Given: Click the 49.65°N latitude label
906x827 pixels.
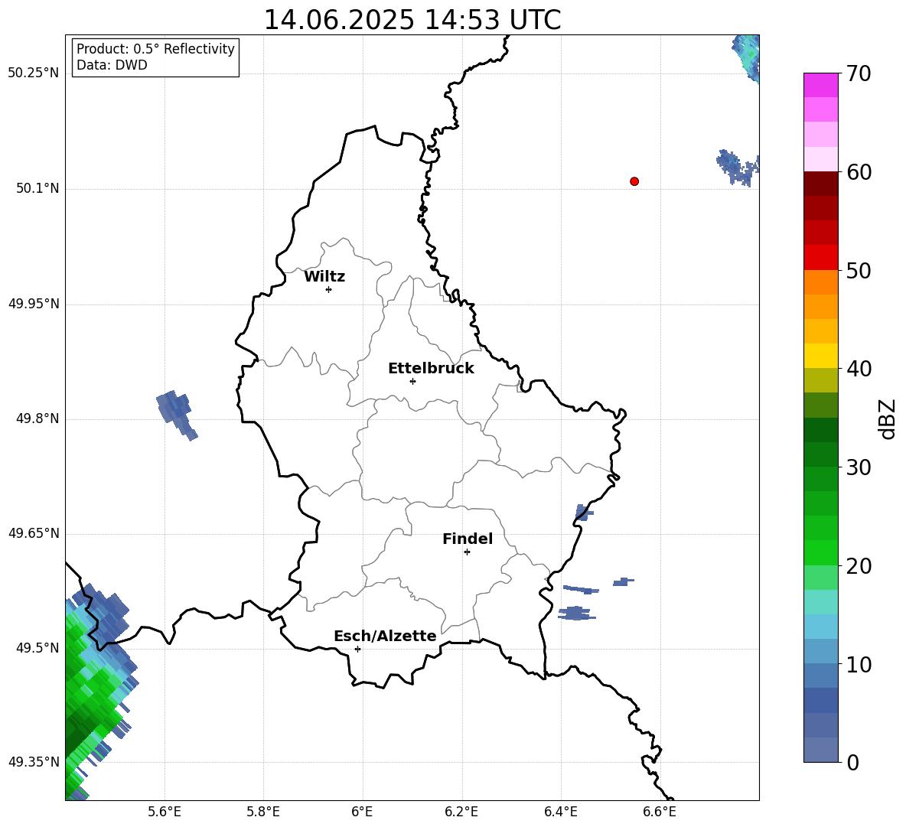Looking at the screenshot, I should coord(34,532).
